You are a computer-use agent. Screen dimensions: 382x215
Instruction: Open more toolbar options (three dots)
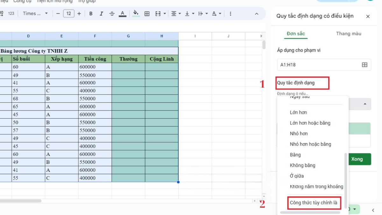pos(230,14)
